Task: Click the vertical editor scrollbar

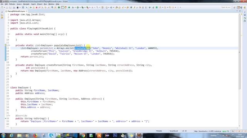Action: (x=239, y=53)
